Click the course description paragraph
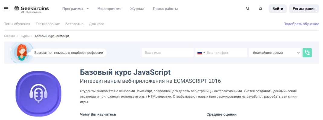This screenshot has width=323, height=120. (x=189, y=97)
